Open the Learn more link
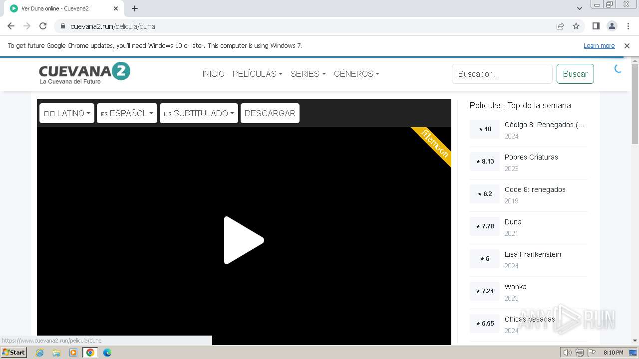639x359 pixels. click(599, 45)
